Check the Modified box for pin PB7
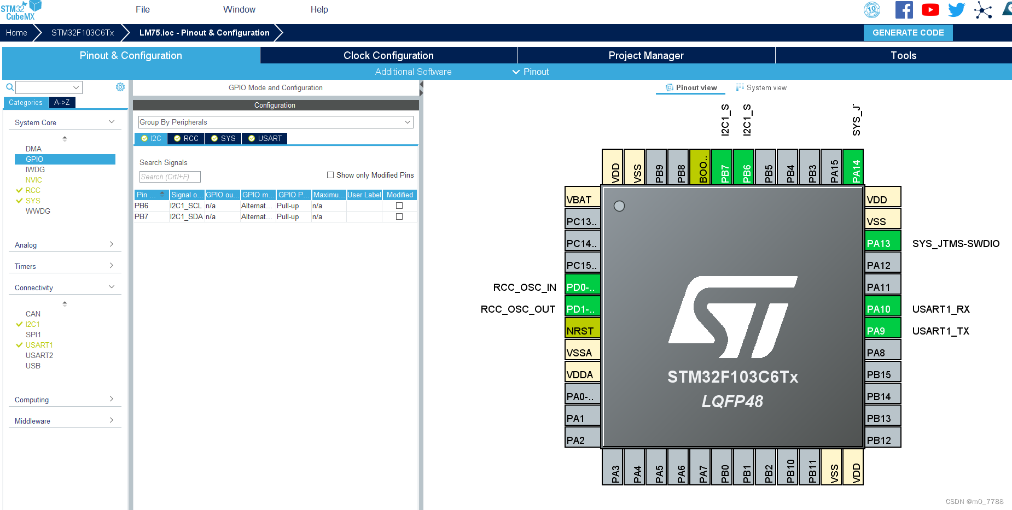The height and width of the screenshot is (510, 1012). click(x=399, y=216)
